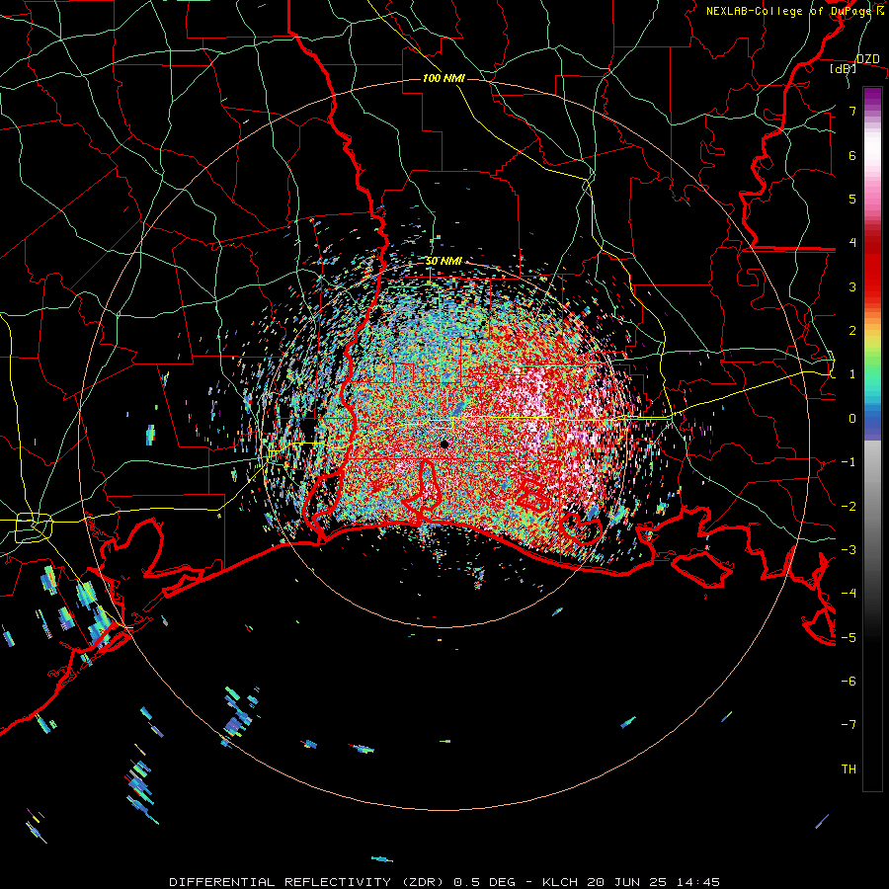Click the 'KLCH 20 JUN 25 14:45' timestamp

coord(631,882)
